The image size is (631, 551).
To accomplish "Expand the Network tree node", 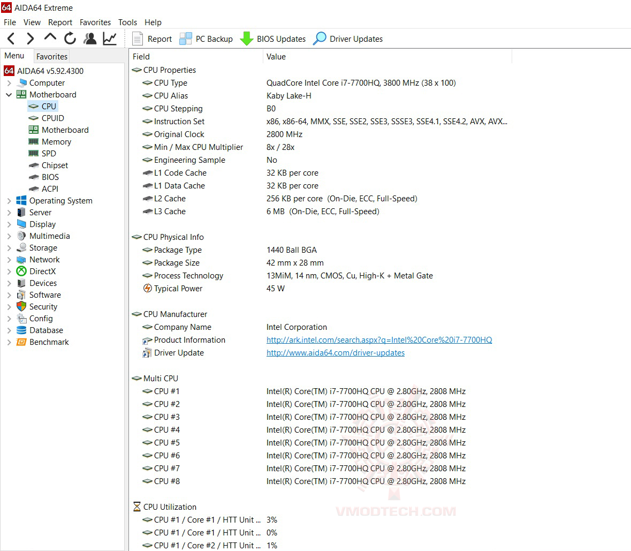I will click(9, 260).
